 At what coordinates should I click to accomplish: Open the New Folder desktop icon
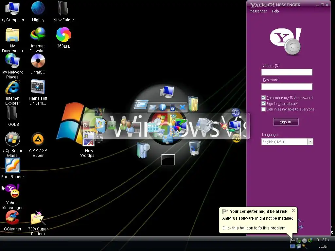63,12
